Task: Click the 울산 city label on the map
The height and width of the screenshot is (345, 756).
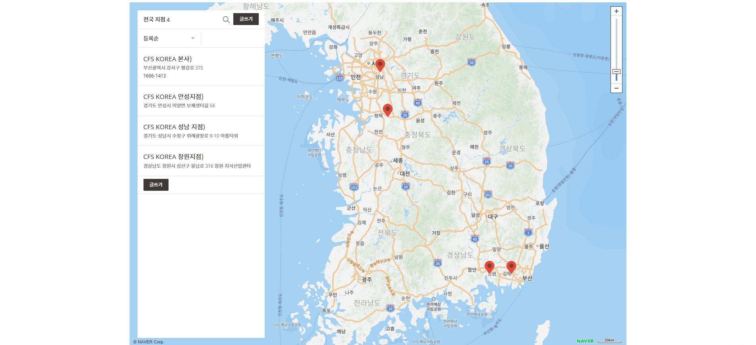Action: click(x=544, y=246)
